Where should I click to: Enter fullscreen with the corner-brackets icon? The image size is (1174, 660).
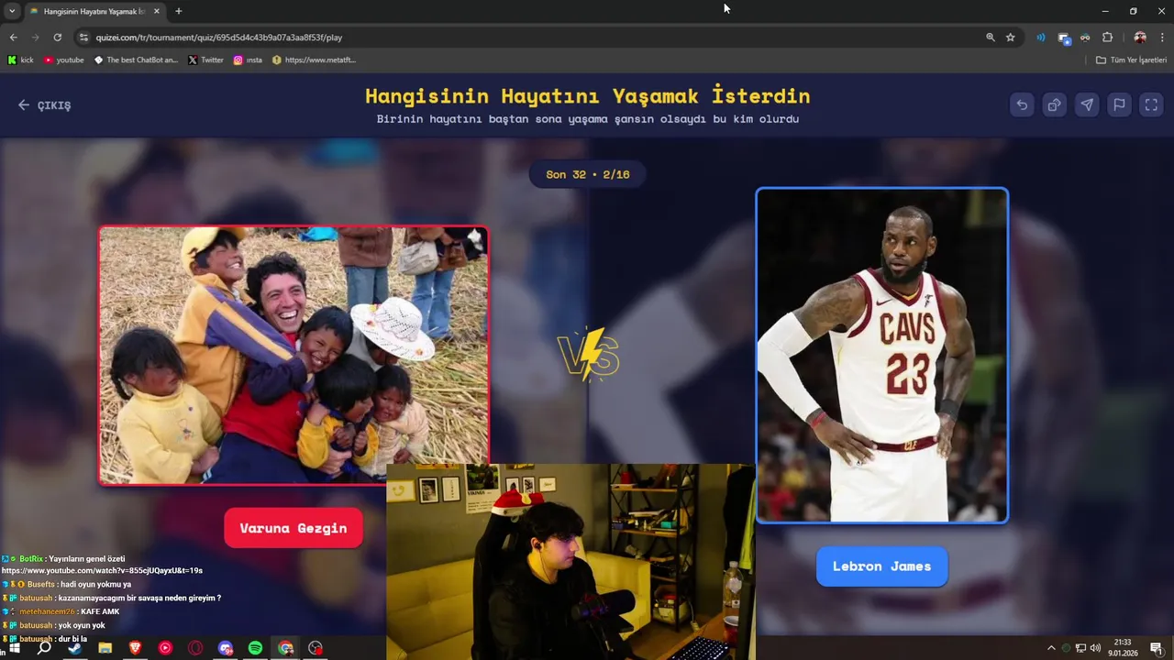pyautogui.click(x=1151, y=104)
